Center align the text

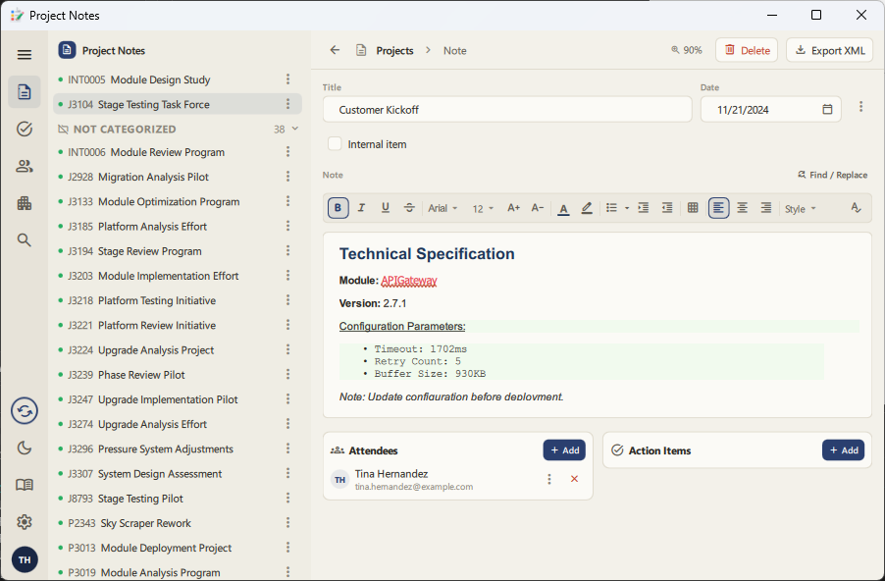pyautogui.click(x=742, y=208)
